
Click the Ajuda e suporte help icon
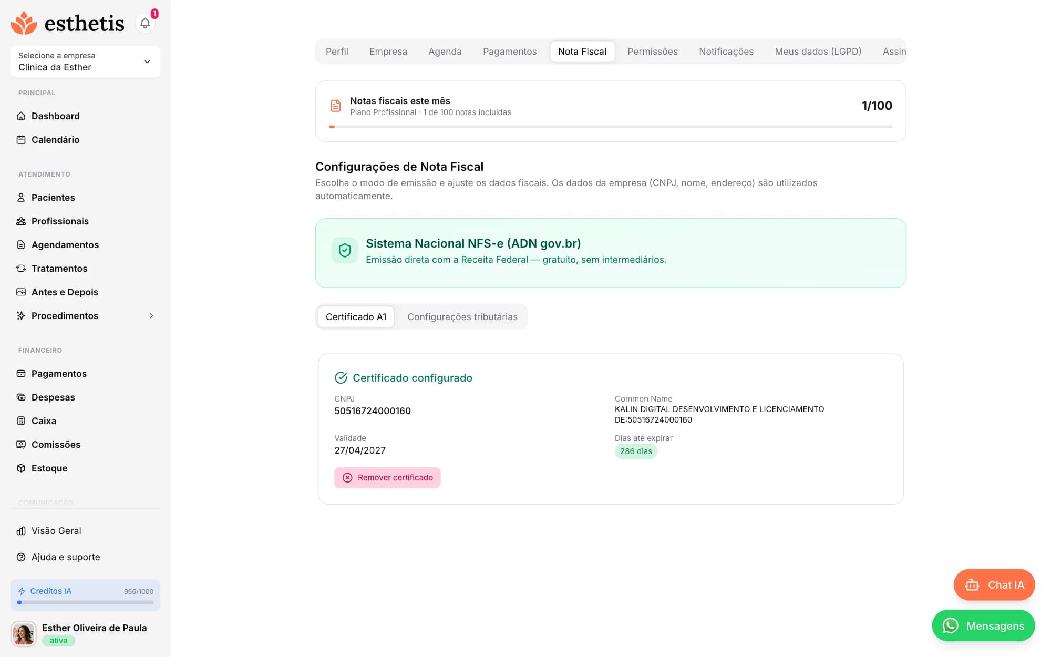(x=21, y=557)
